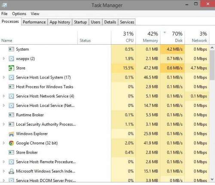Click the vertical scrollbar thumb
This screenshot has width=215, height=185.
tap(212, 65)
